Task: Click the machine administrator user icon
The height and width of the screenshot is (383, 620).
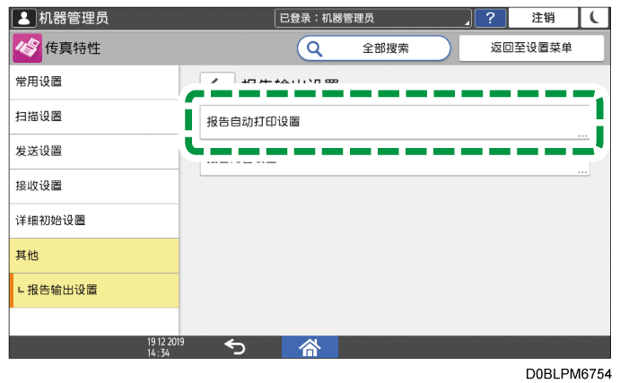Action: tap(22, 17)
